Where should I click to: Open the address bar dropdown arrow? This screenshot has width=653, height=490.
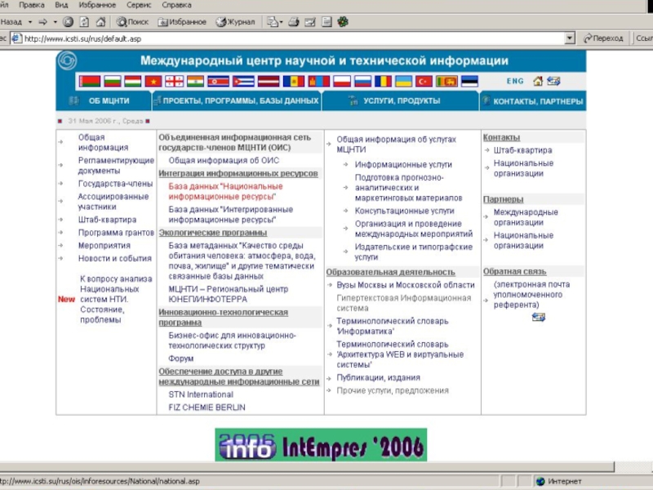(x=570, y=38)
